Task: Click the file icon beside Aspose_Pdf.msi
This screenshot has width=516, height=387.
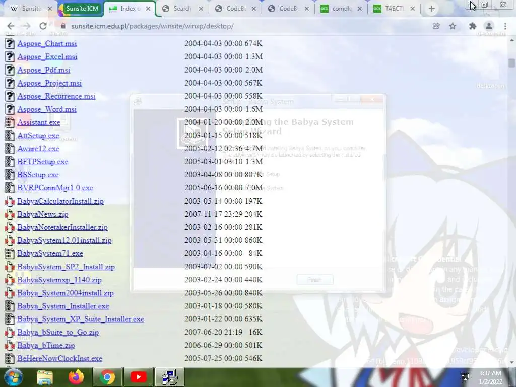Action: 10,70
